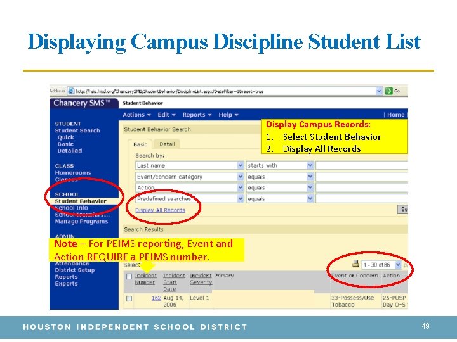Viewport: 457px width, 342px height.
Task: Open the Edit menu
Action: click(x=166, y=115)
